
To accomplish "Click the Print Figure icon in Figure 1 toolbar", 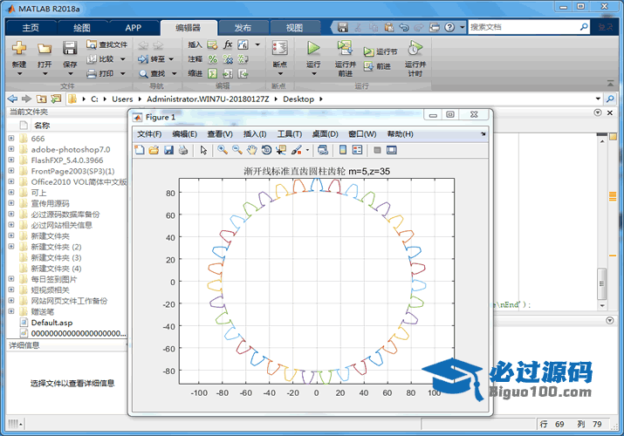I will pyautogui.click(x=183, y=150).
